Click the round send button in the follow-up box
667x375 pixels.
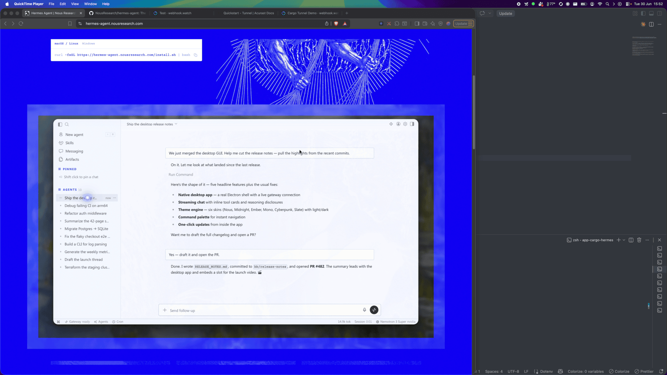374,310
